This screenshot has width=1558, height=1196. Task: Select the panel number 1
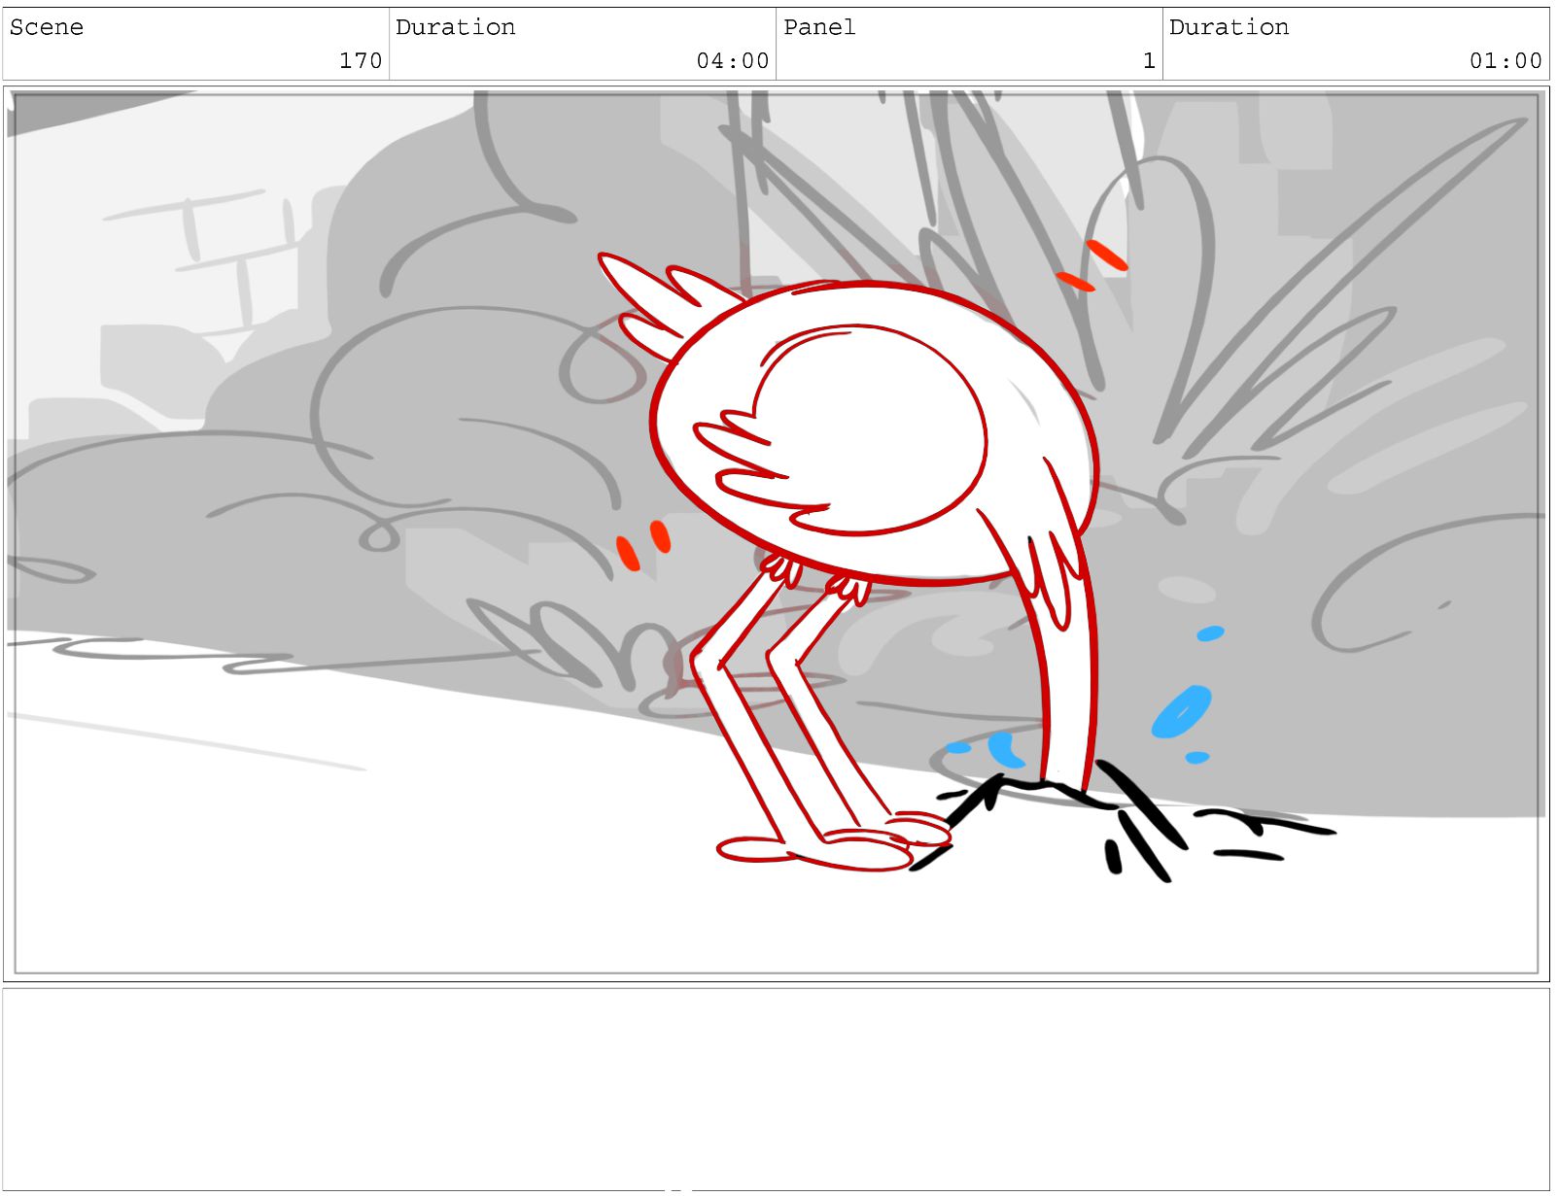[1149, 60]
